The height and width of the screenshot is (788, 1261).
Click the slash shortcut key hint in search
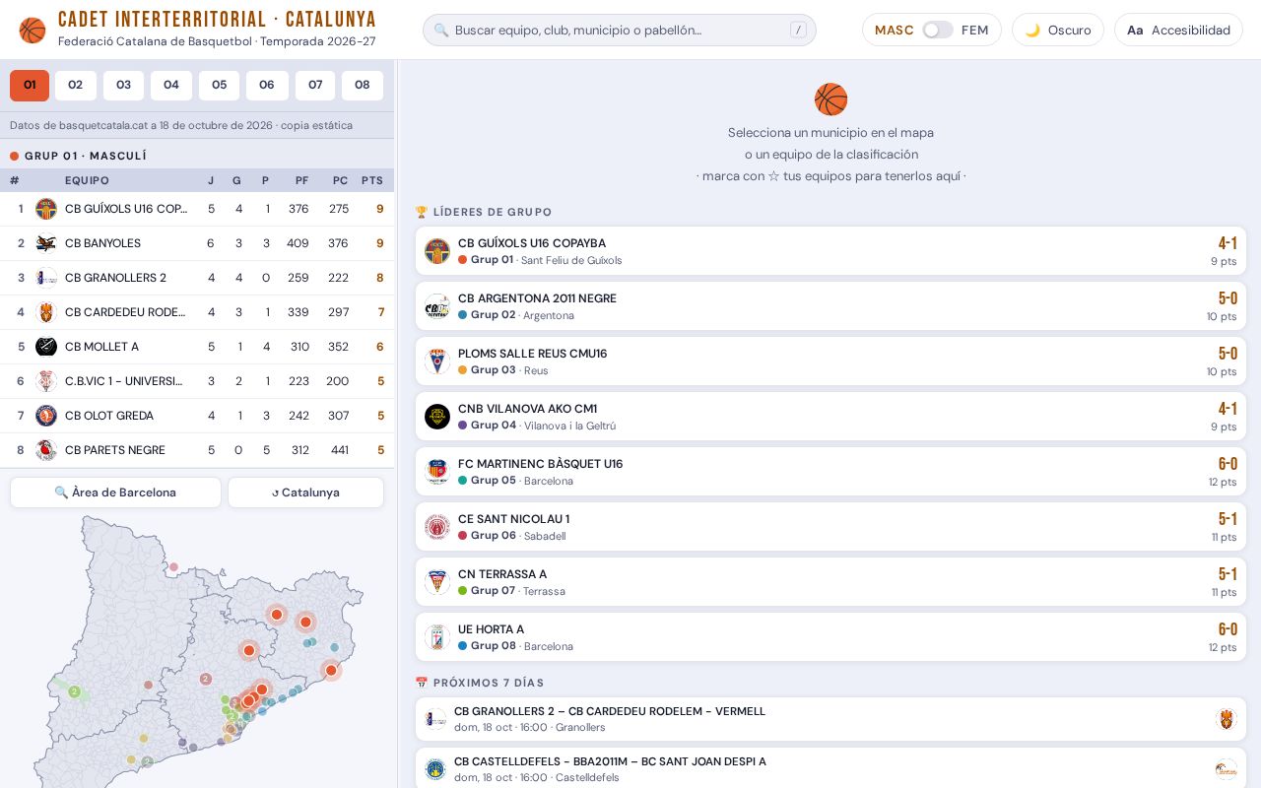click(x=798, y=31)
